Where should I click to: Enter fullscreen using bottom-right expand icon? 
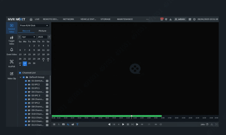[x=216, y=124]
